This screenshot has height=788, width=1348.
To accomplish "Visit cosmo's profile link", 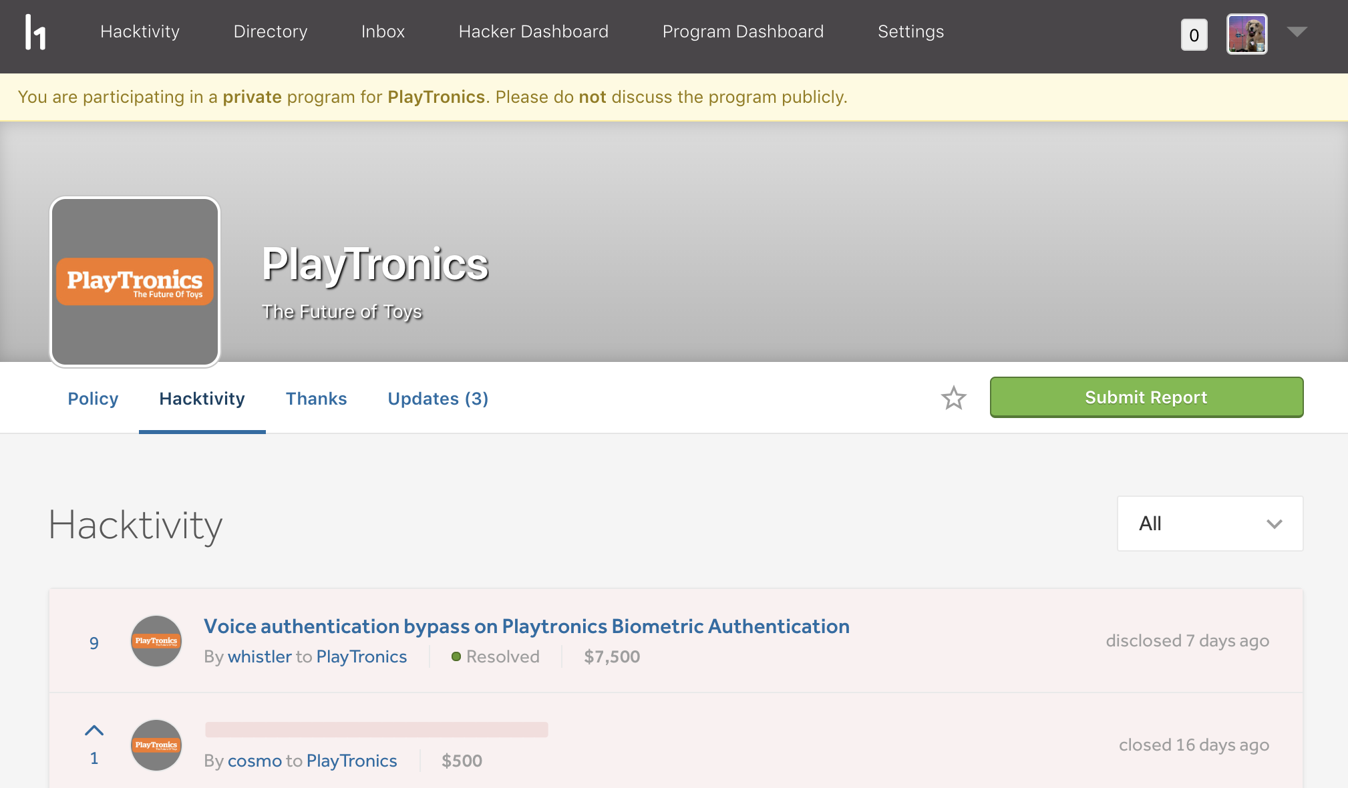I will click(255, 761).
